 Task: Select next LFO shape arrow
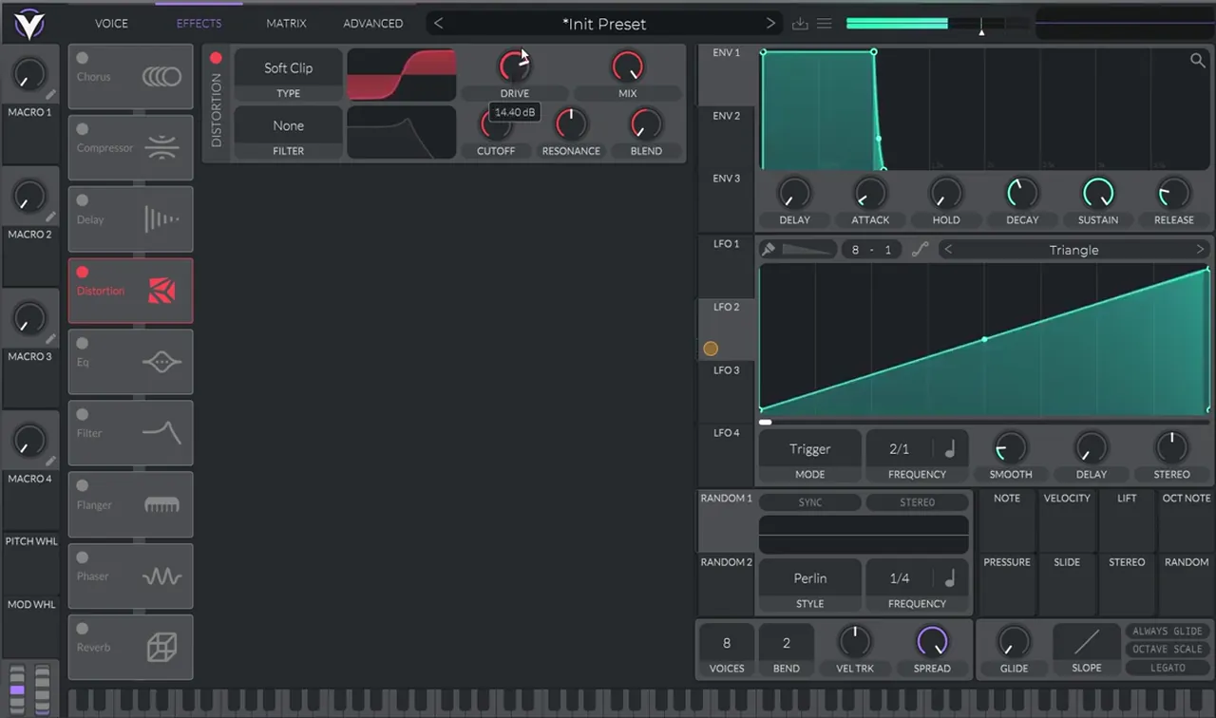click(x=1200, y=250)
